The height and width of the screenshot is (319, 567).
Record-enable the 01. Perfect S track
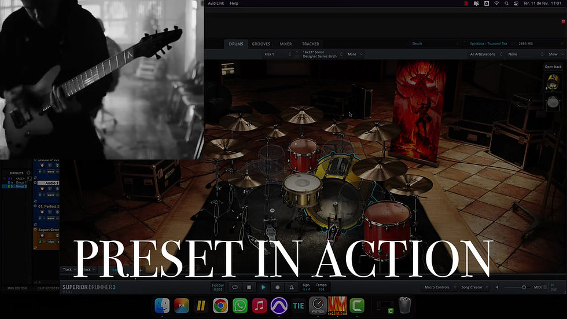coord(42,212)
